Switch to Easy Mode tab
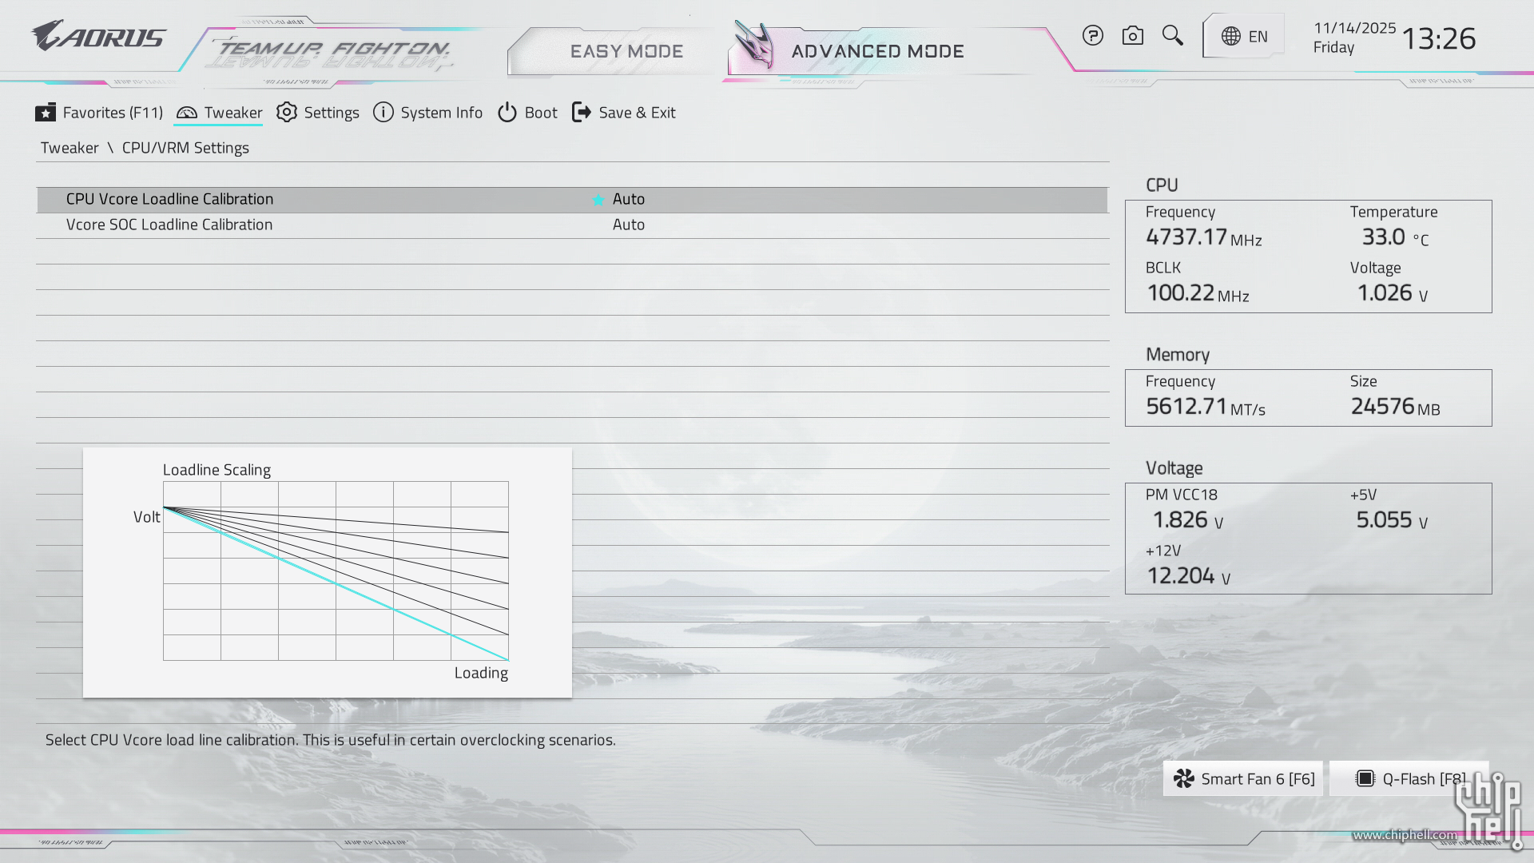Screen dimensions: 1534x863 (x=626, y=51)
